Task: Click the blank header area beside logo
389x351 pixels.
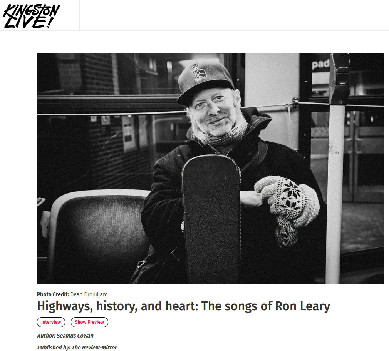Action: click(234, 15)
